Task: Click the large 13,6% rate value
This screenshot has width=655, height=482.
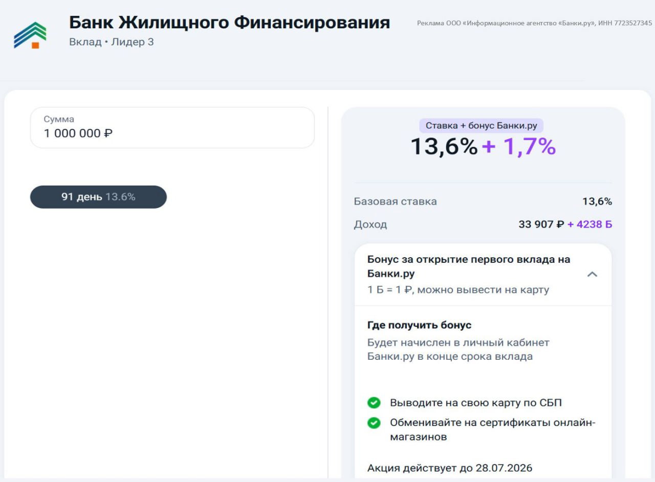Action: click(444, 147)
